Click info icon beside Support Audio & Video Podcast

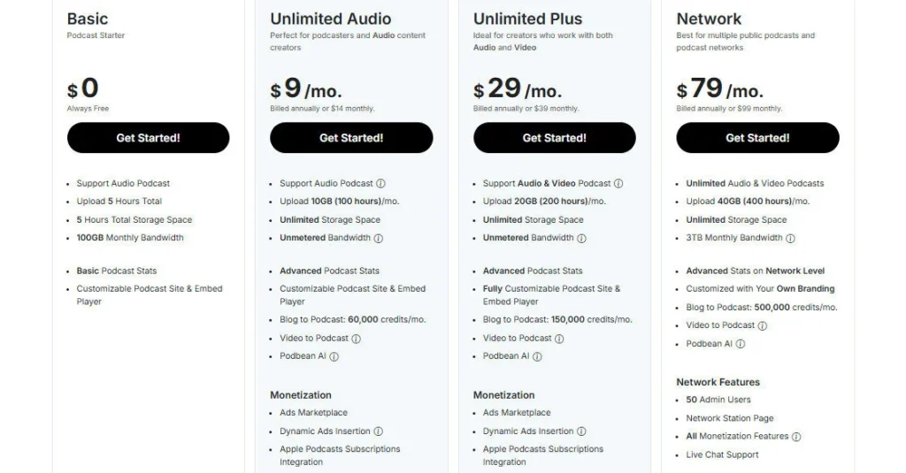point(618,184)
